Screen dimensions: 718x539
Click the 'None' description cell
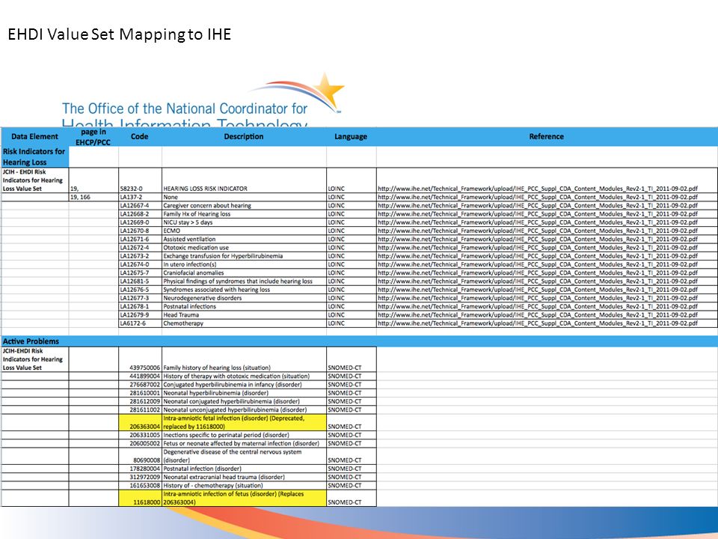tap(244, 197)
